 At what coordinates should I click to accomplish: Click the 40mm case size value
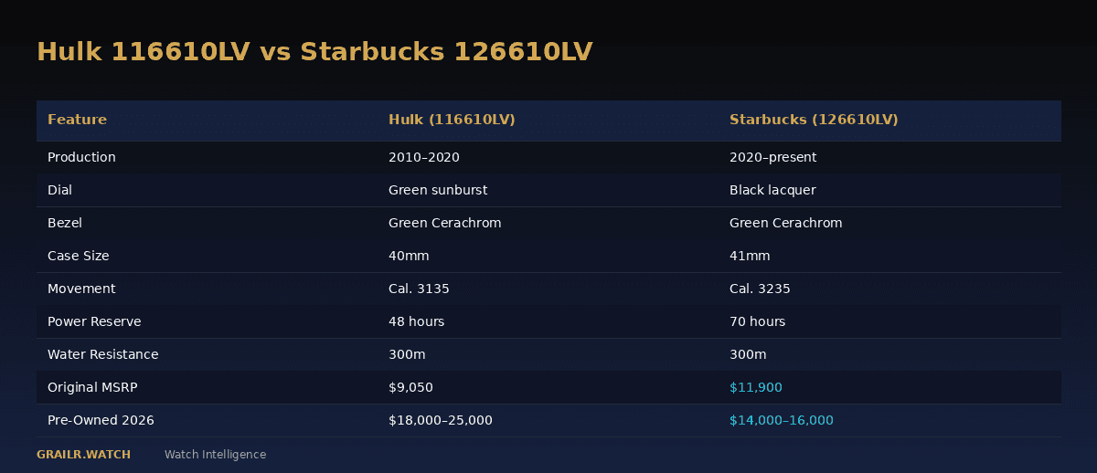409,256
